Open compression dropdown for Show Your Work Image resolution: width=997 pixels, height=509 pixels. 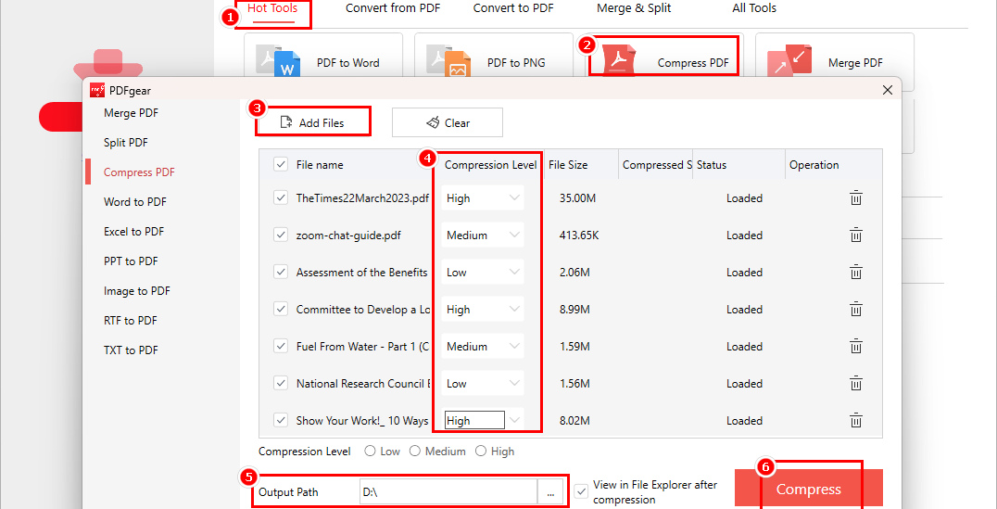click(x=483, y=421)
